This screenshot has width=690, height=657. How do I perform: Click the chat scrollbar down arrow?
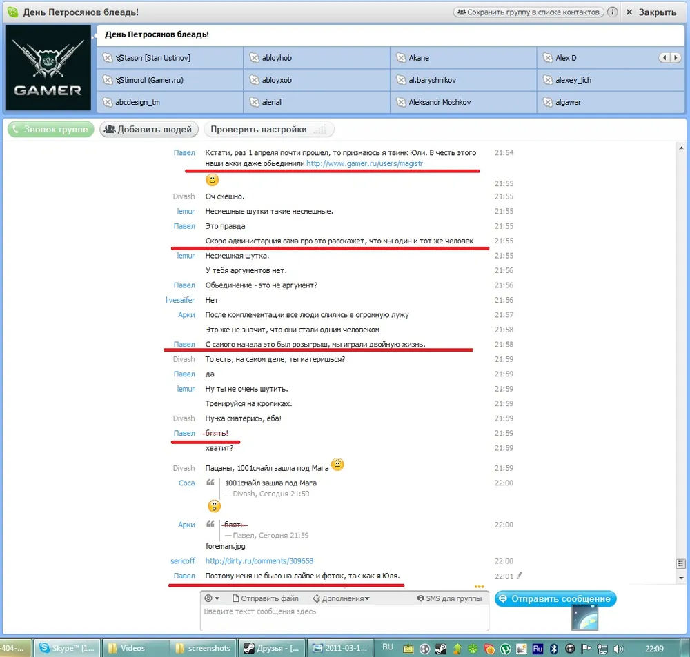tap(681, 578)
